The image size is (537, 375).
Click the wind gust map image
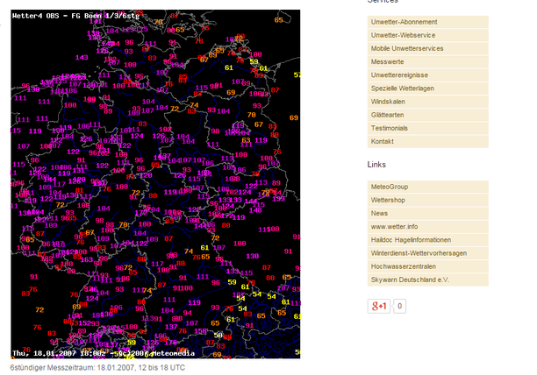154,184
